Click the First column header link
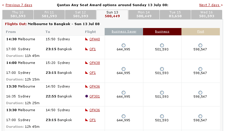Image resolution: width=226 pixels, height=131 pixels. point(200,32)
